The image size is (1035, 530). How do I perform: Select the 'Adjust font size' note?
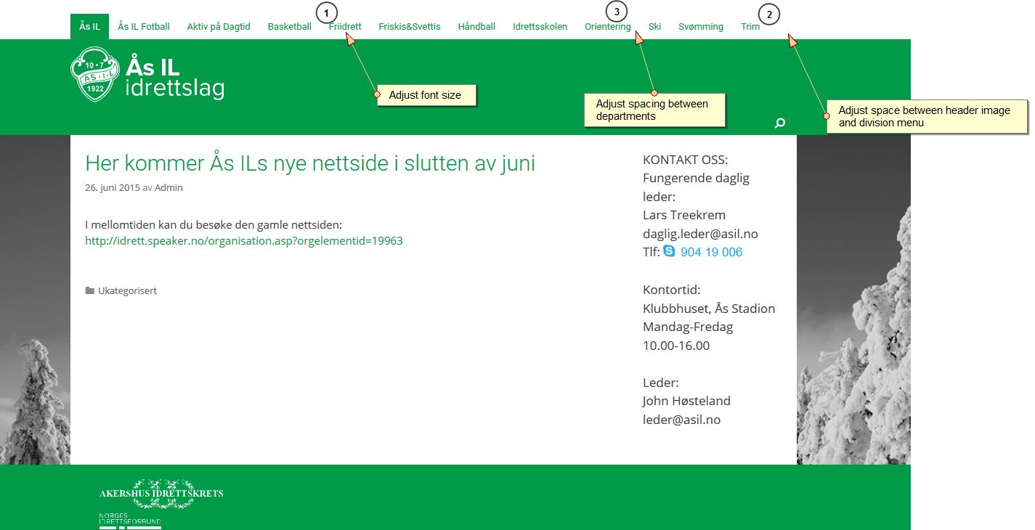[x=426, y=95]
